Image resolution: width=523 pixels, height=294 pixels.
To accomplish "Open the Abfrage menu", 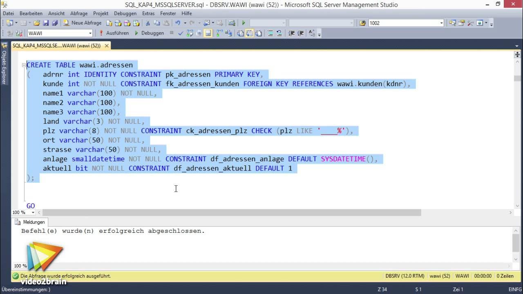I will click(79, 13).
